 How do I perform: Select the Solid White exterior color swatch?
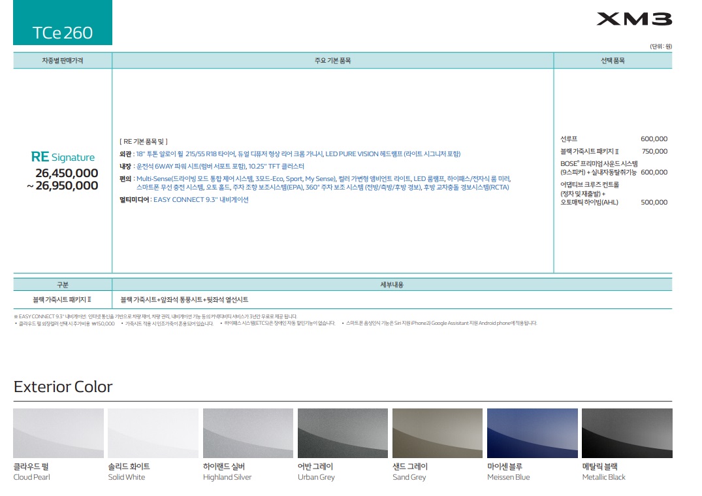click(x=153, y=433)
